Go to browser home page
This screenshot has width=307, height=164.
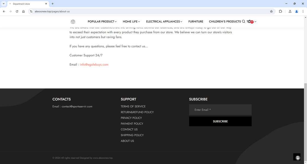pyautogui.click(x=23, y=11)
